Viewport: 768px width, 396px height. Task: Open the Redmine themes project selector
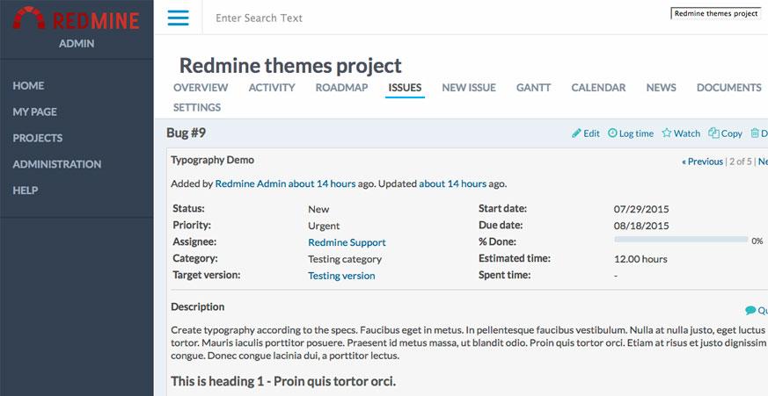tap(716, 14)
